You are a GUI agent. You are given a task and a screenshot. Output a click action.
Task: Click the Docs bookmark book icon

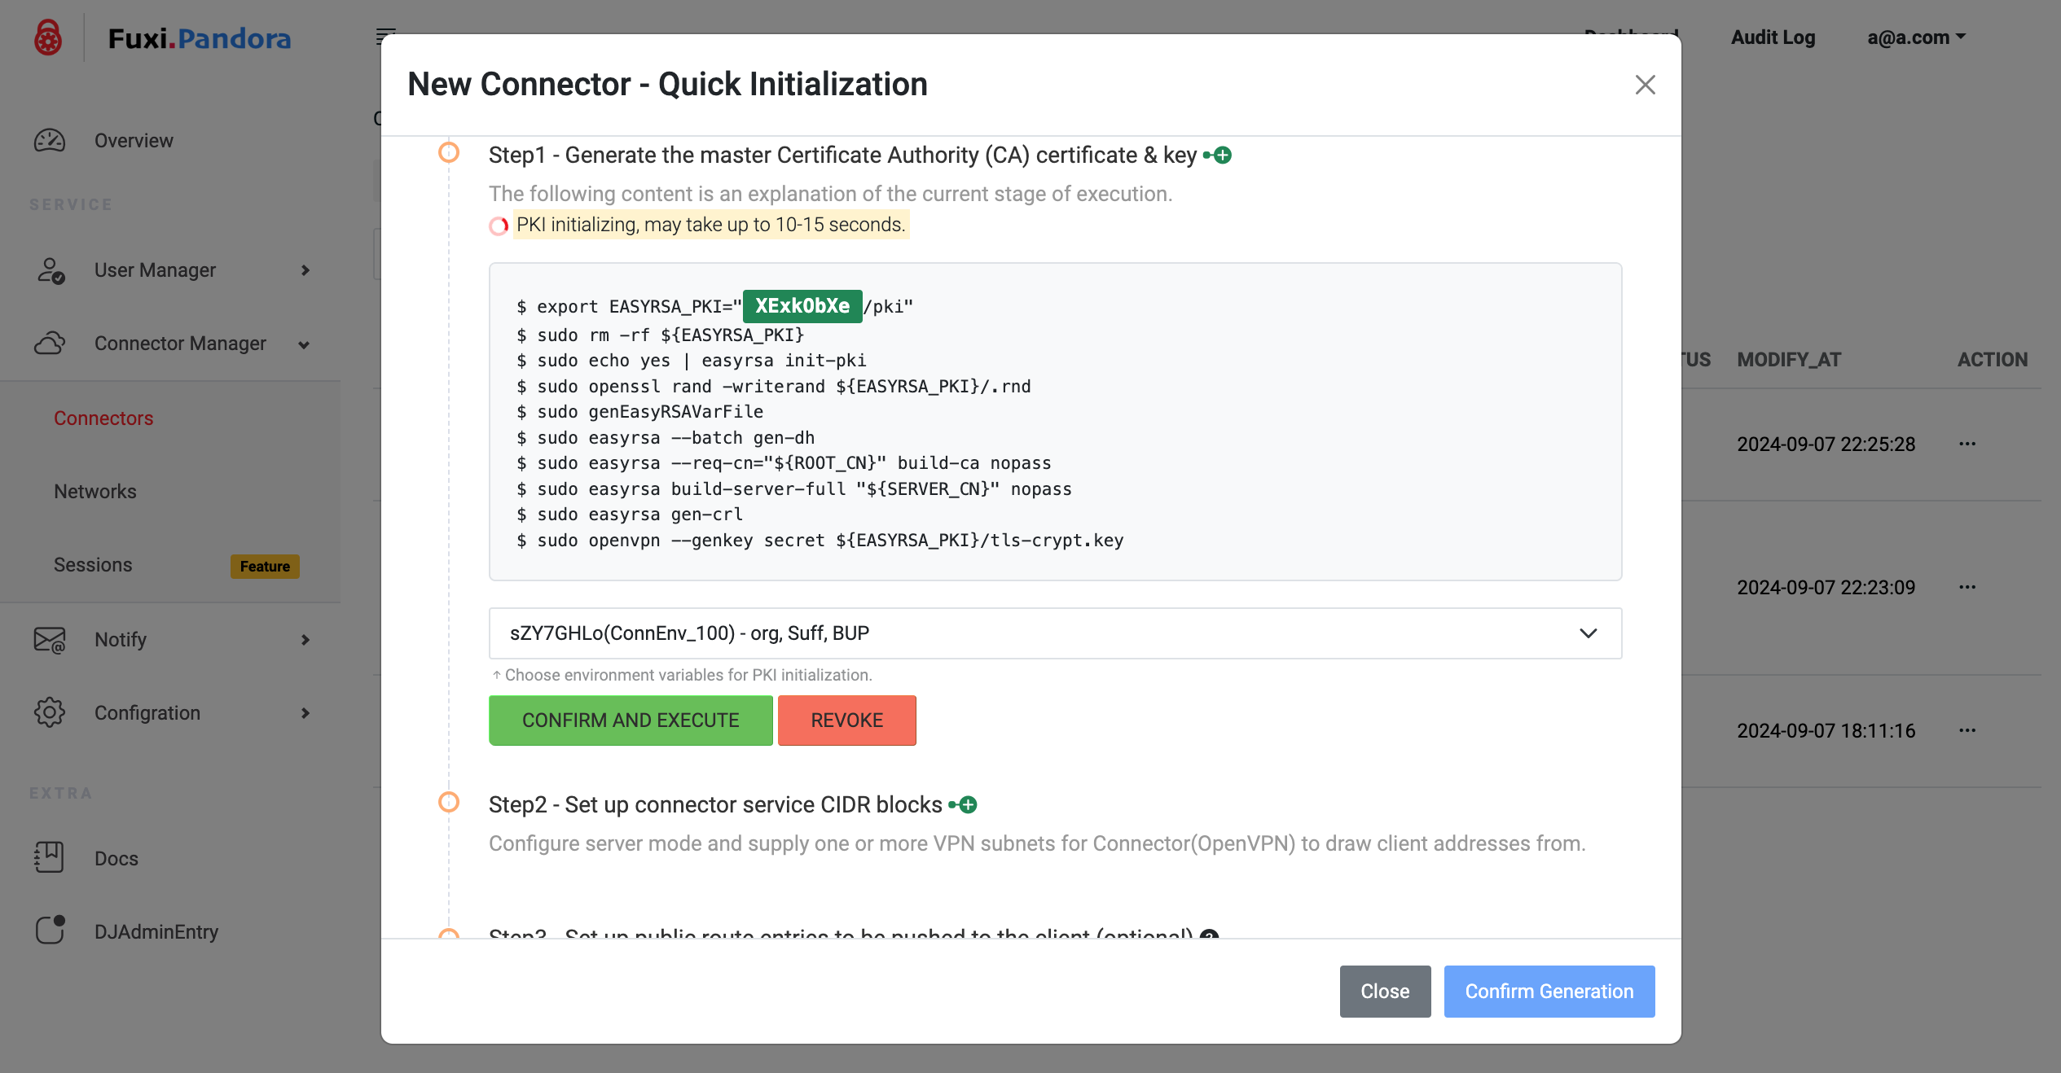tap(50, 857)
